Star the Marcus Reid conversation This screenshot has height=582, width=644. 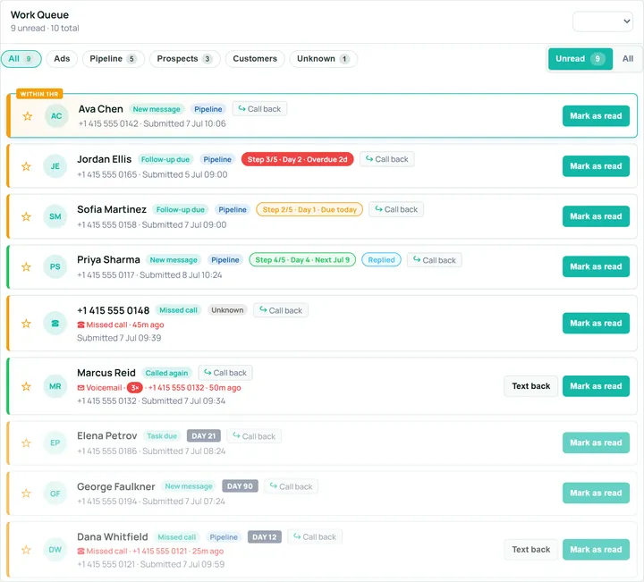pyautogui.click(x=26, y=386)
